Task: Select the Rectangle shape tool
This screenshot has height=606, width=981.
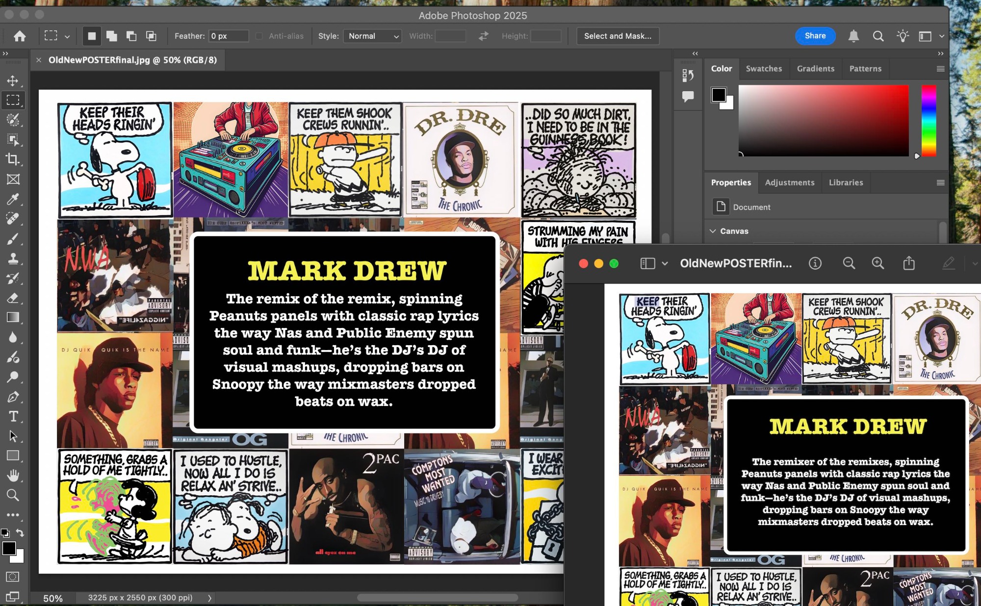Action: point(13,455)
